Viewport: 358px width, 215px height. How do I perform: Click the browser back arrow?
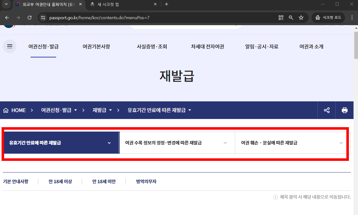point(7,18)
